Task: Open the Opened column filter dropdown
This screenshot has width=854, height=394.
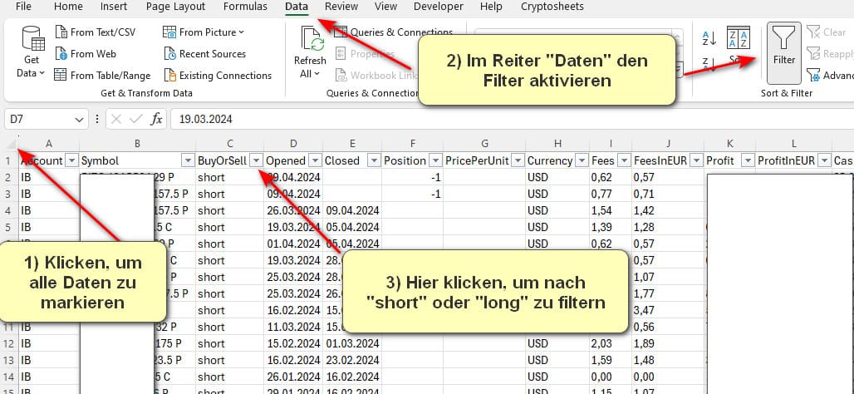Action: click(316, 160)
